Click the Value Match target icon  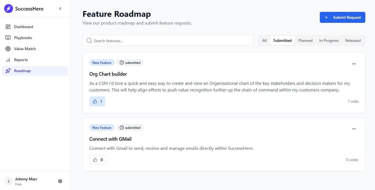(8, 49)
